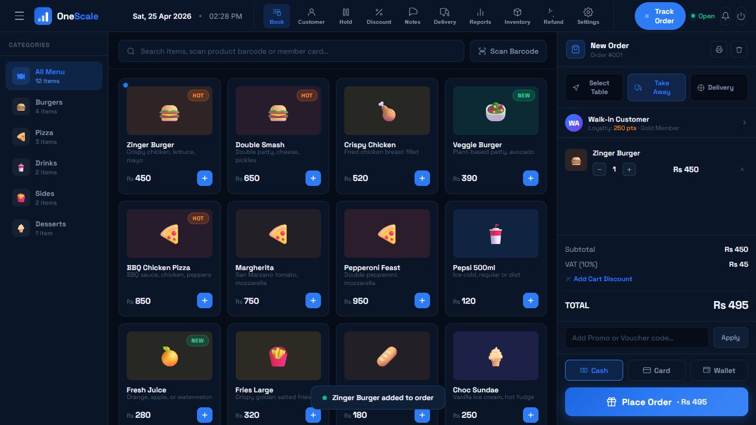Open the hamburger menu
The height and width of the screenshot is (425, 756).
(19, 16)
